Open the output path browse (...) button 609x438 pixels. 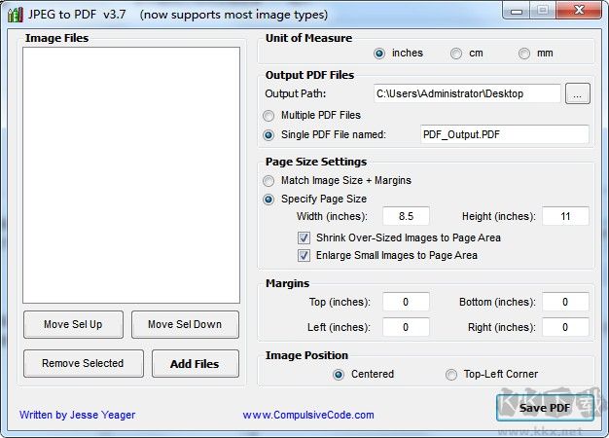click(x=578, y=93)
